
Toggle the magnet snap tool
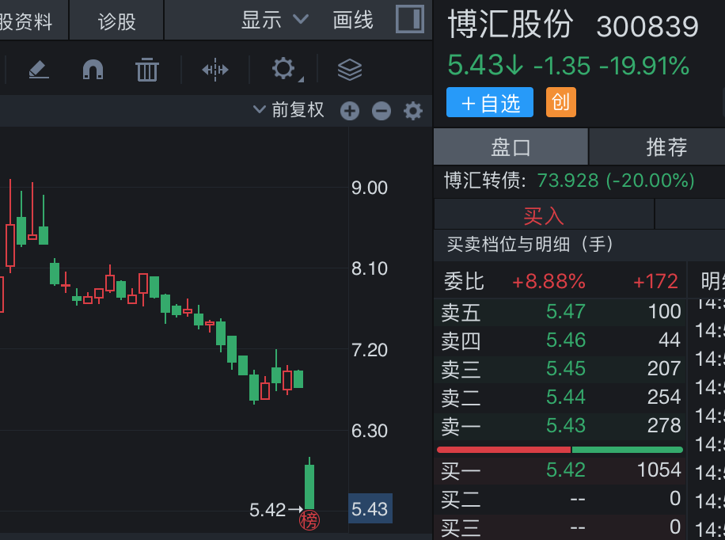[93, 70]
